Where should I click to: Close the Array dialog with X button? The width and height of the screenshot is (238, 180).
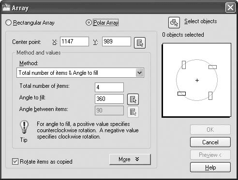pyautogui.click(x=230, y=7)
